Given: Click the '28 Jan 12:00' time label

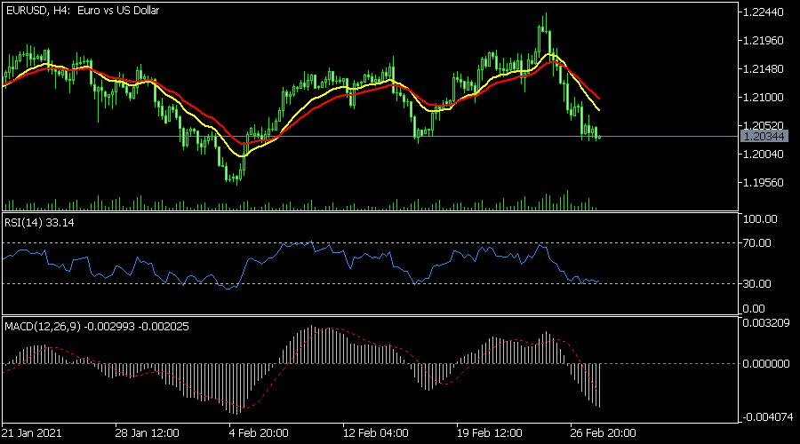Looking at the screenshot, I should pos(147,433).
